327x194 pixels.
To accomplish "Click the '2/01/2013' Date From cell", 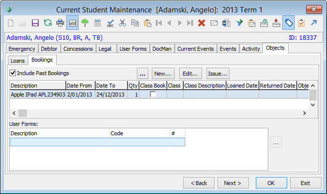I will click(81, 95).
